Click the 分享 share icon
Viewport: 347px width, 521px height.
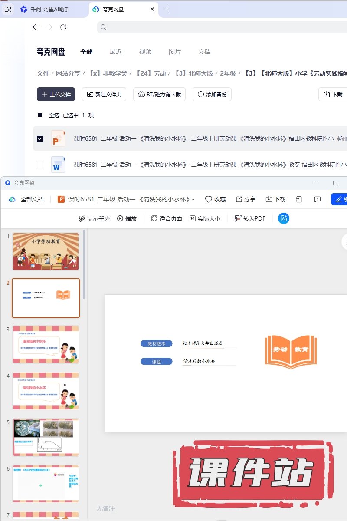pyautogui.click(x=239, y=199)
